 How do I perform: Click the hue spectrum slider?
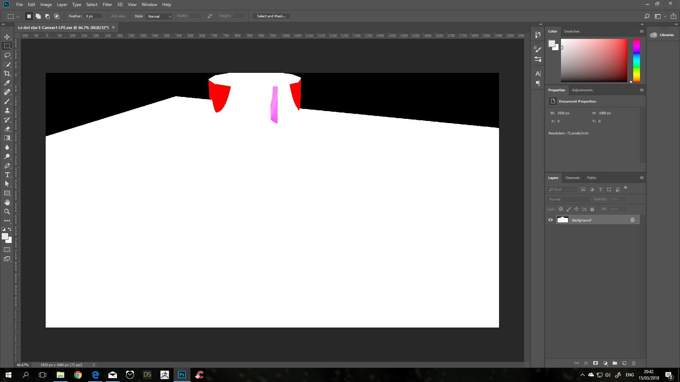(x=636, y=60)
